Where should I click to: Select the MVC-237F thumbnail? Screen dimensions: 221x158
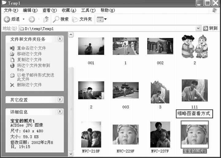tap(160, 134)
